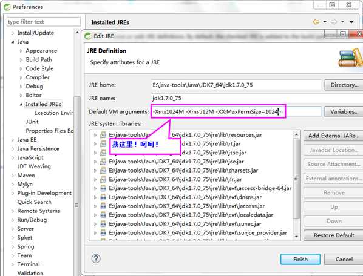The image size is (363, 276).
Task: Select Remote Systems in preferences tree
Action: coord(39,211)
